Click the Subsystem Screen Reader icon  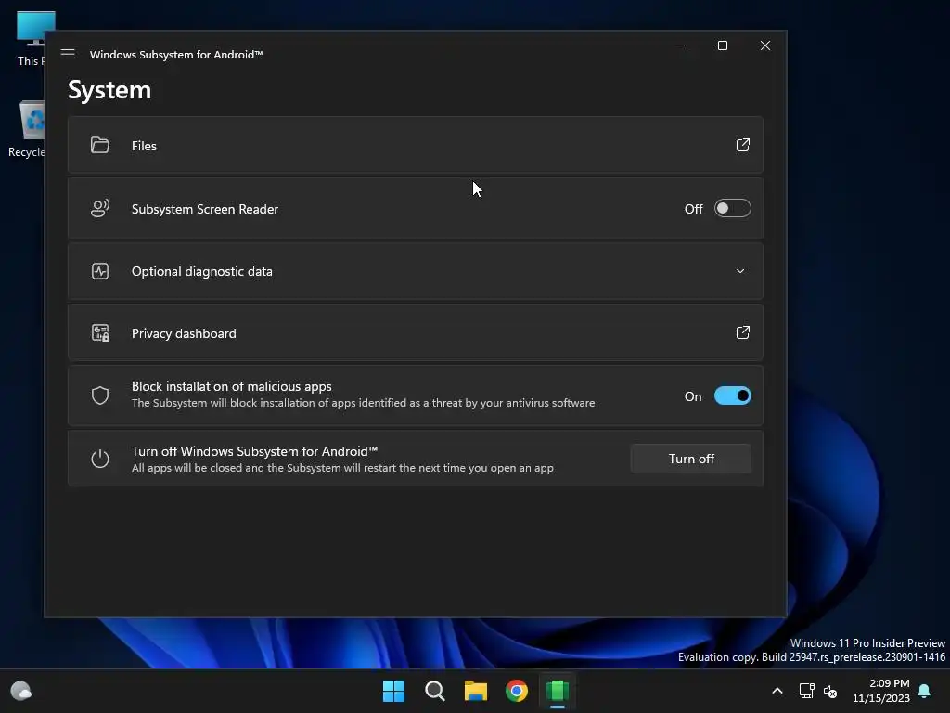coord(100,208)
